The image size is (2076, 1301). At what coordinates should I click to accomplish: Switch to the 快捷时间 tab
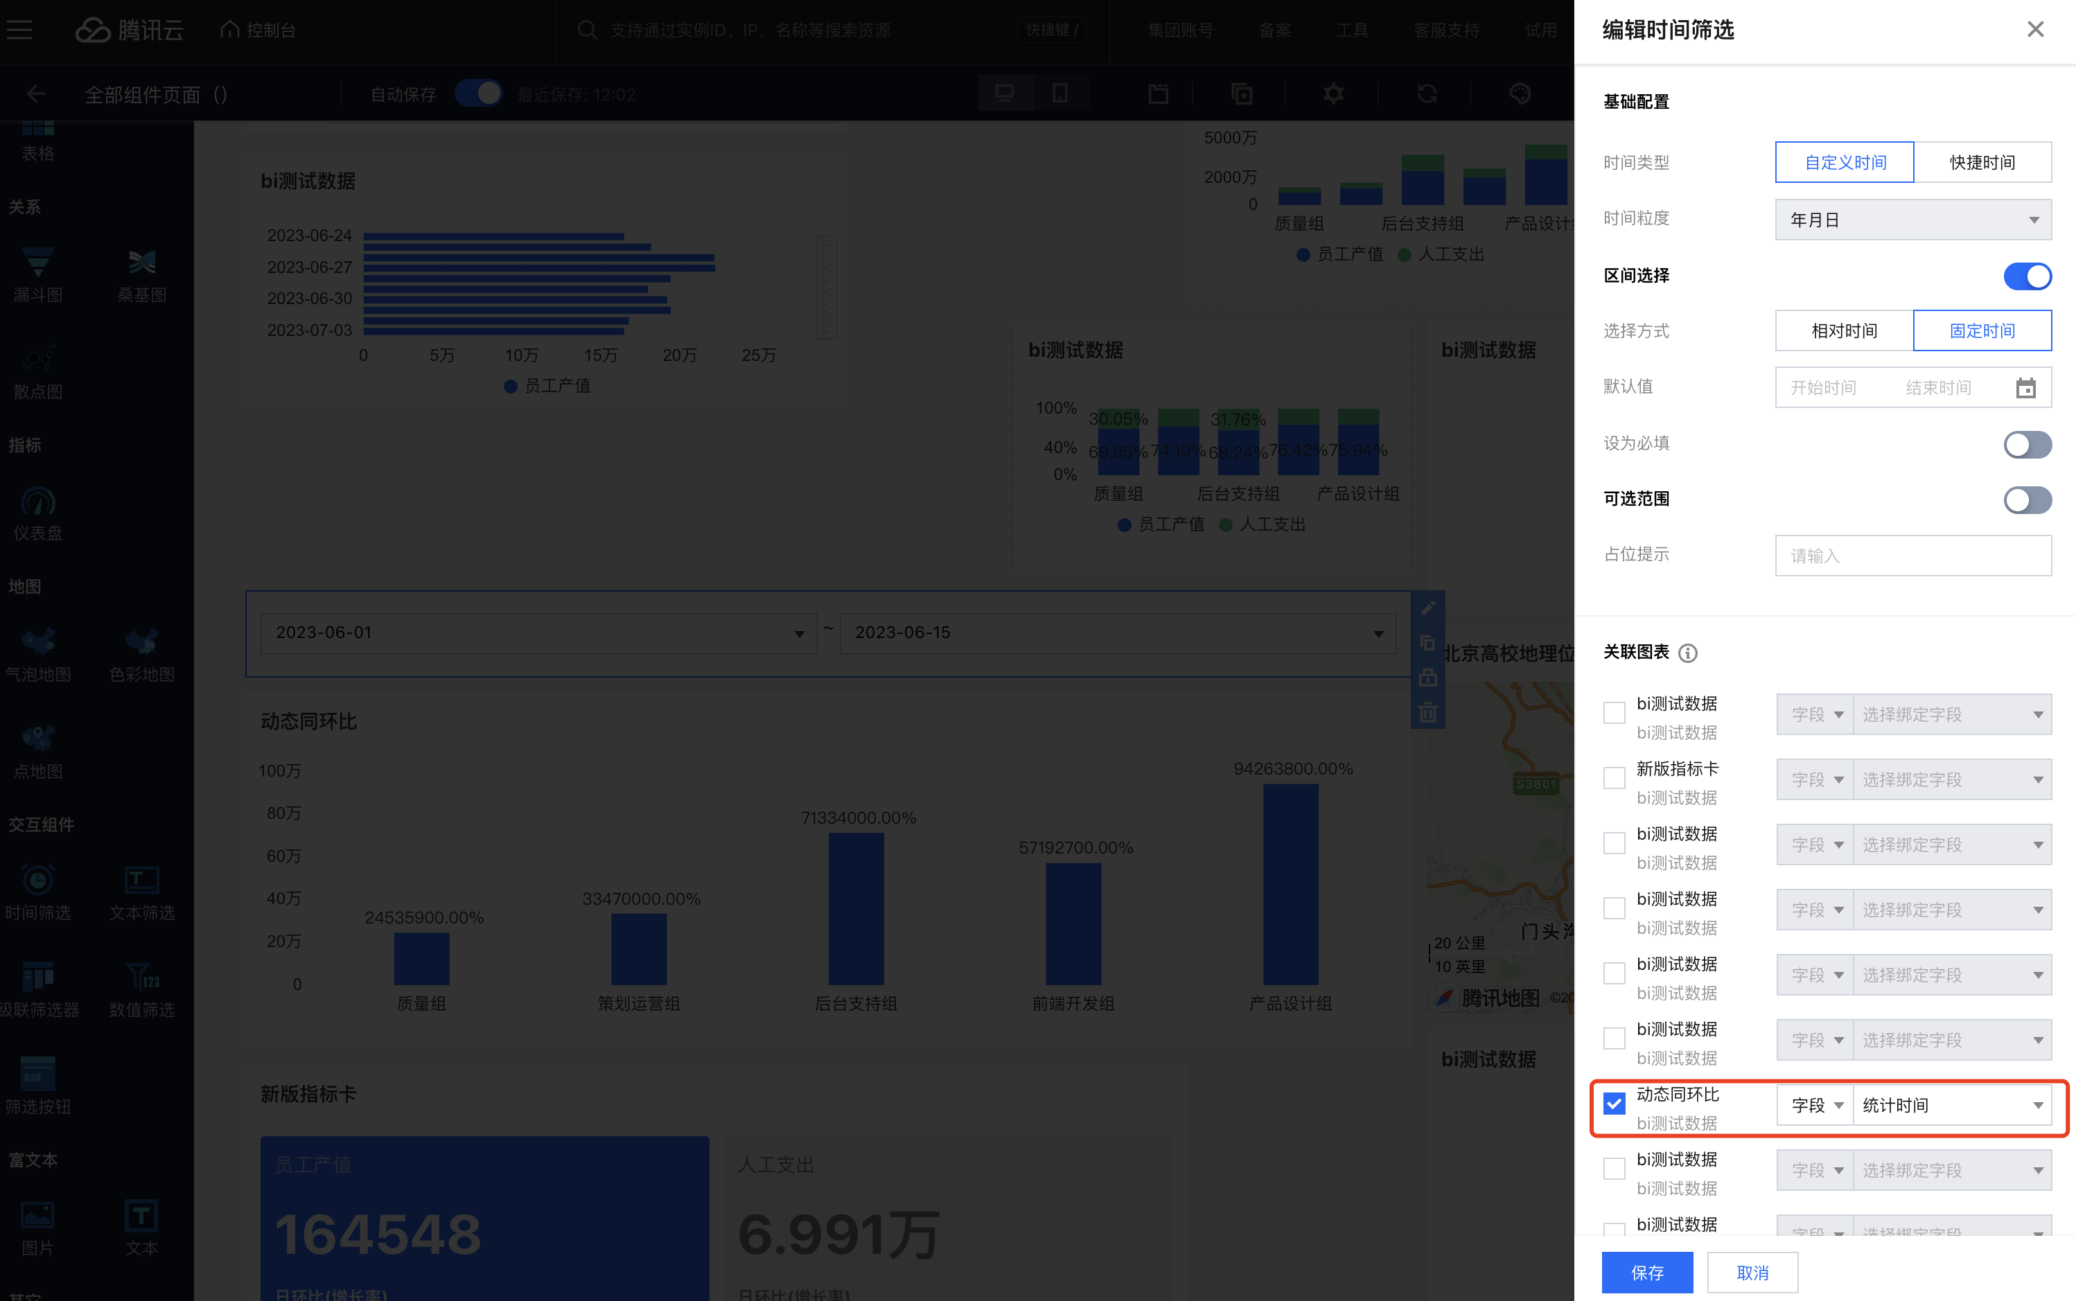[1981, 163]
